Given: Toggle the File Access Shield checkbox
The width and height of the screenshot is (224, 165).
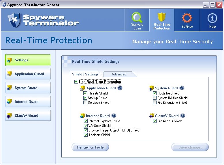Looking at the screenshot, I should [x=155, y=121].
